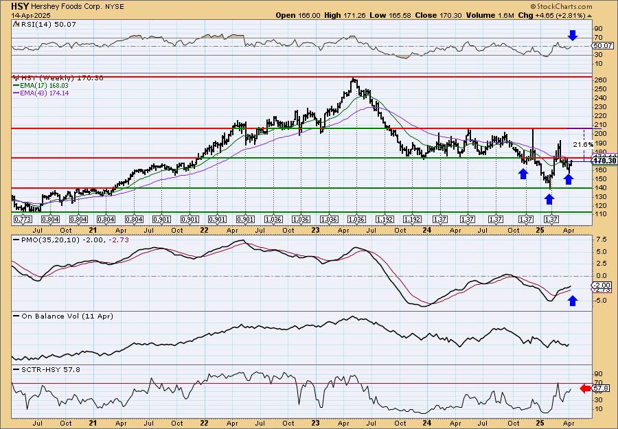618x429 pixels.
Task: Click the green up triangle after Chg
Action: [x=590, y=16]
